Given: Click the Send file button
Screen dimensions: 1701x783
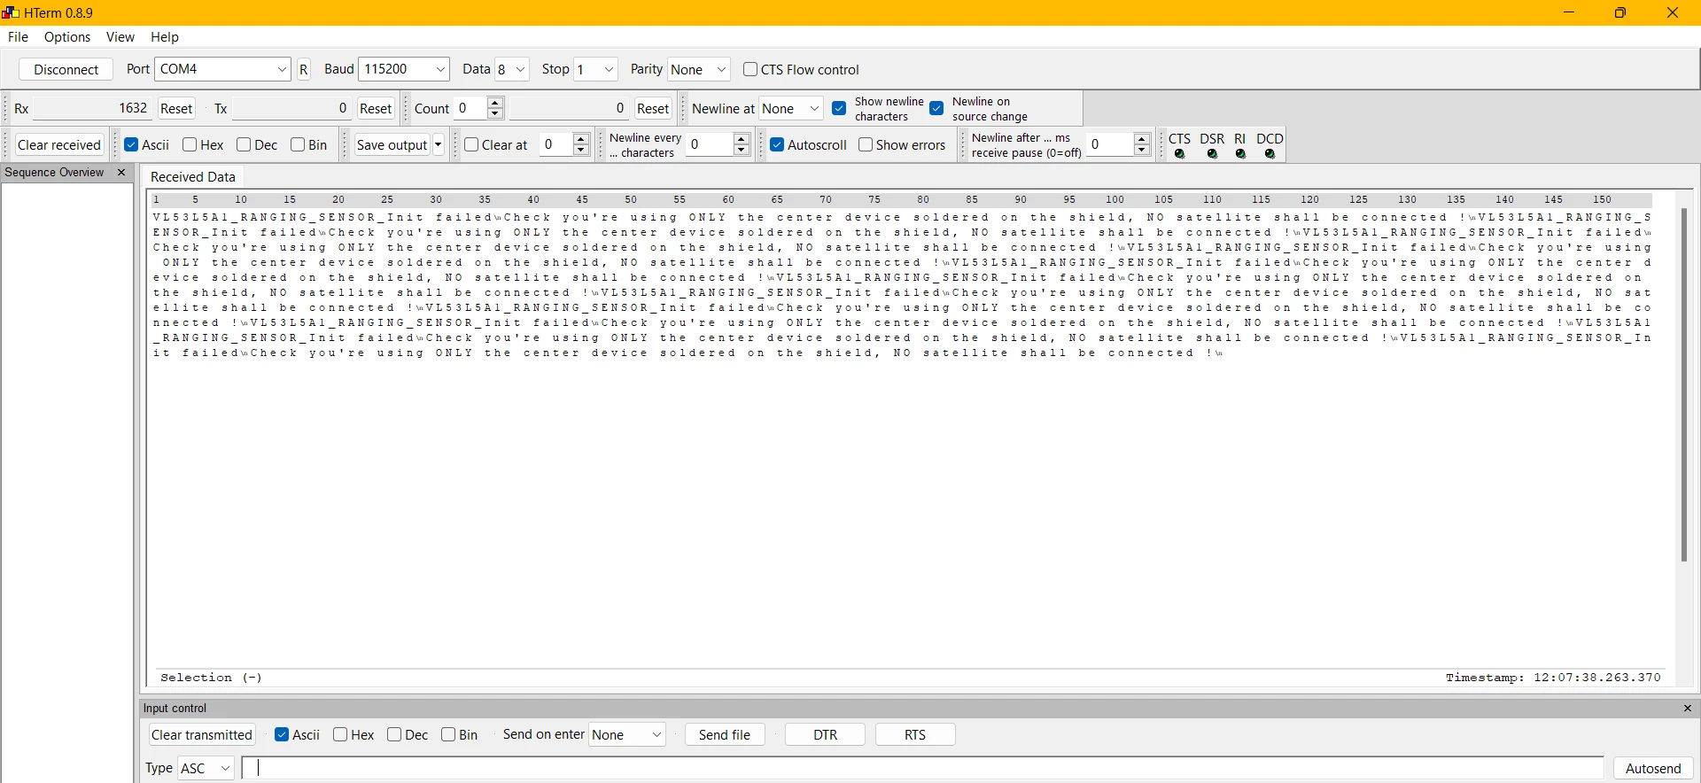Looking at the screenshot, I should pyautogui.click(x=725, y=734).
